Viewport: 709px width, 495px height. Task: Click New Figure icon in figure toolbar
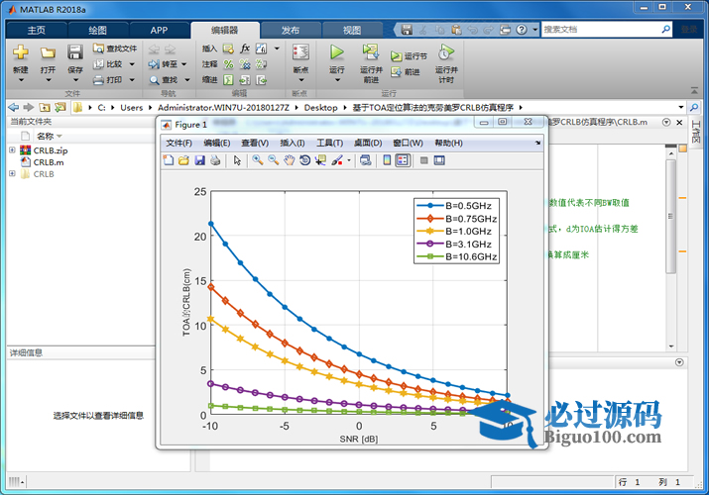coord(169,160)
